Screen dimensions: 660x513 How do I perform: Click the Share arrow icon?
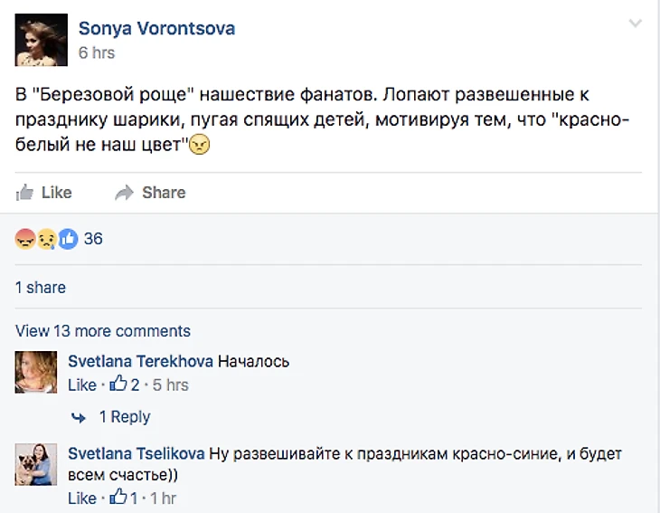pyautogui.click(x=125, y=192)
